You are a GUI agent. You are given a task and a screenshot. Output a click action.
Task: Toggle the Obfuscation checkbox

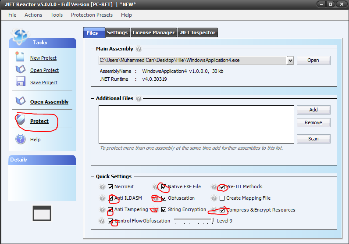click(x=164, y=198)
